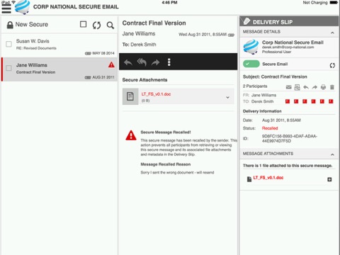Forward the message from the dark toolbar
Image resolution: width=340 pixels, height=255 pixels.
(x=155, y=62)
